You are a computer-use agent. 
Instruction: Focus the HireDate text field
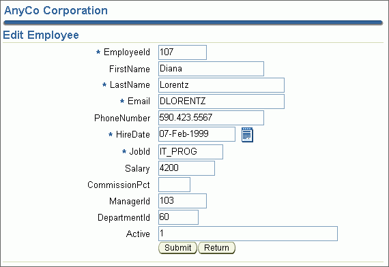(197, 134)
